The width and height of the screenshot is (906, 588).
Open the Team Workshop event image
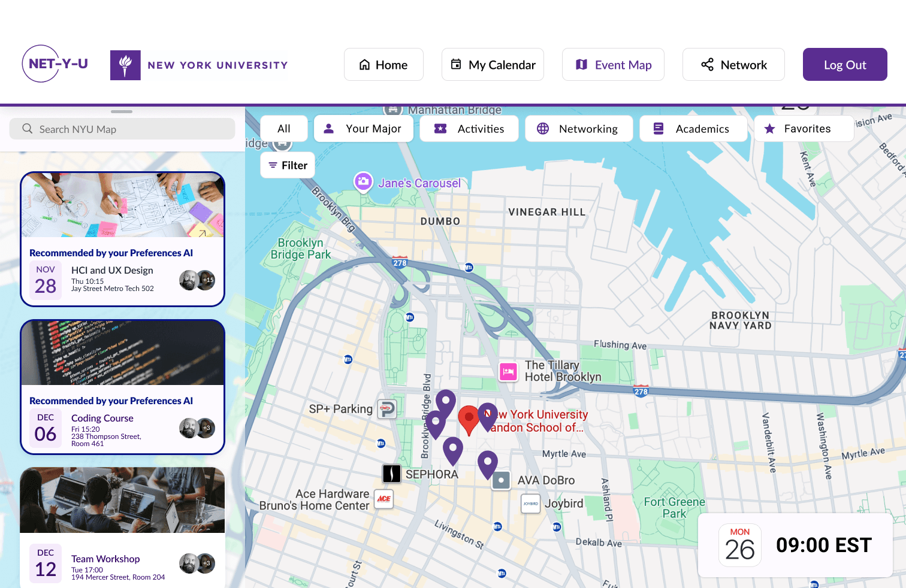[123, 501]
